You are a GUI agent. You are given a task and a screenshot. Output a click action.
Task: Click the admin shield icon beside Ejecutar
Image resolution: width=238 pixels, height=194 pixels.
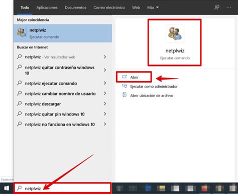pyautogui.click(x=125, y=86)
